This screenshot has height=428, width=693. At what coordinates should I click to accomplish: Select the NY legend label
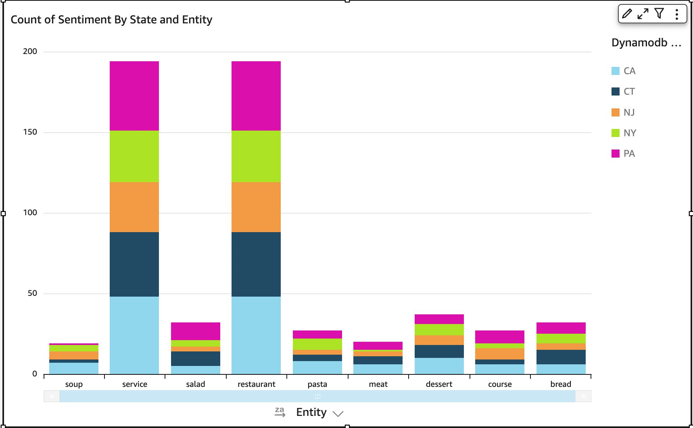[x=630, y=133]
